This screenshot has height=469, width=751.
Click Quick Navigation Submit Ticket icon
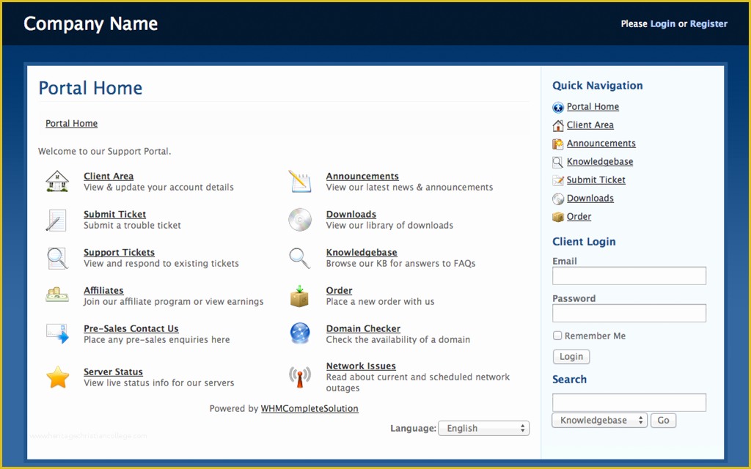click(558, 180)
